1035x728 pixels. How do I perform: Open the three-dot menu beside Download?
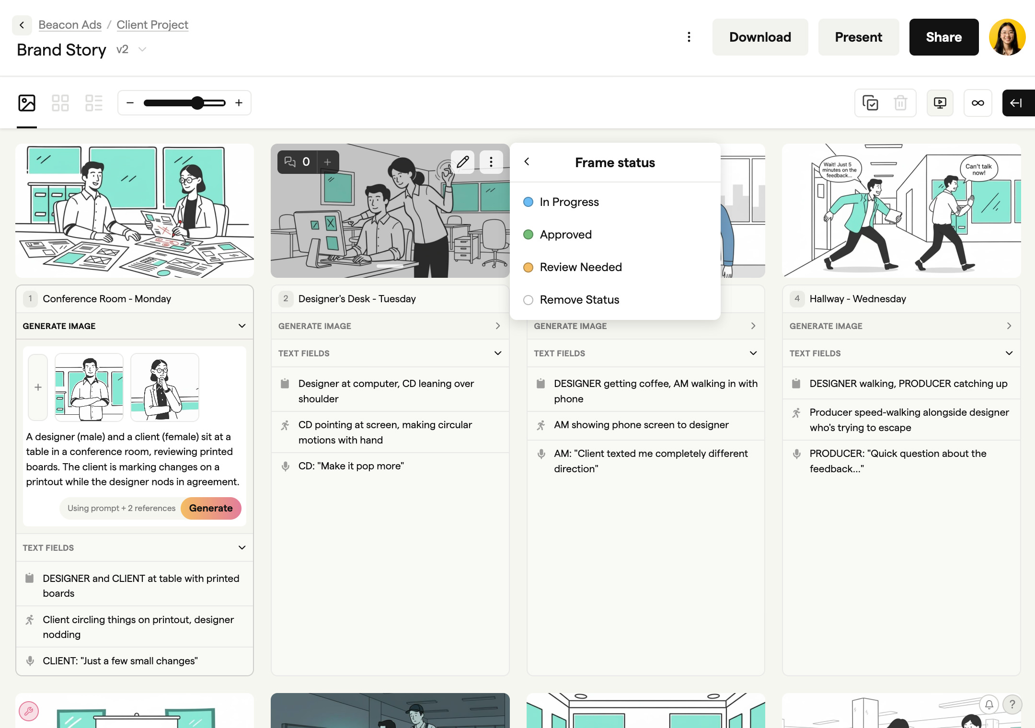[x=689, y=37]
